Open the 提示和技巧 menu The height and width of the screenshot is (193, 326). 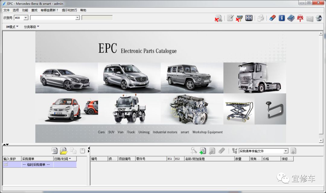69,10
